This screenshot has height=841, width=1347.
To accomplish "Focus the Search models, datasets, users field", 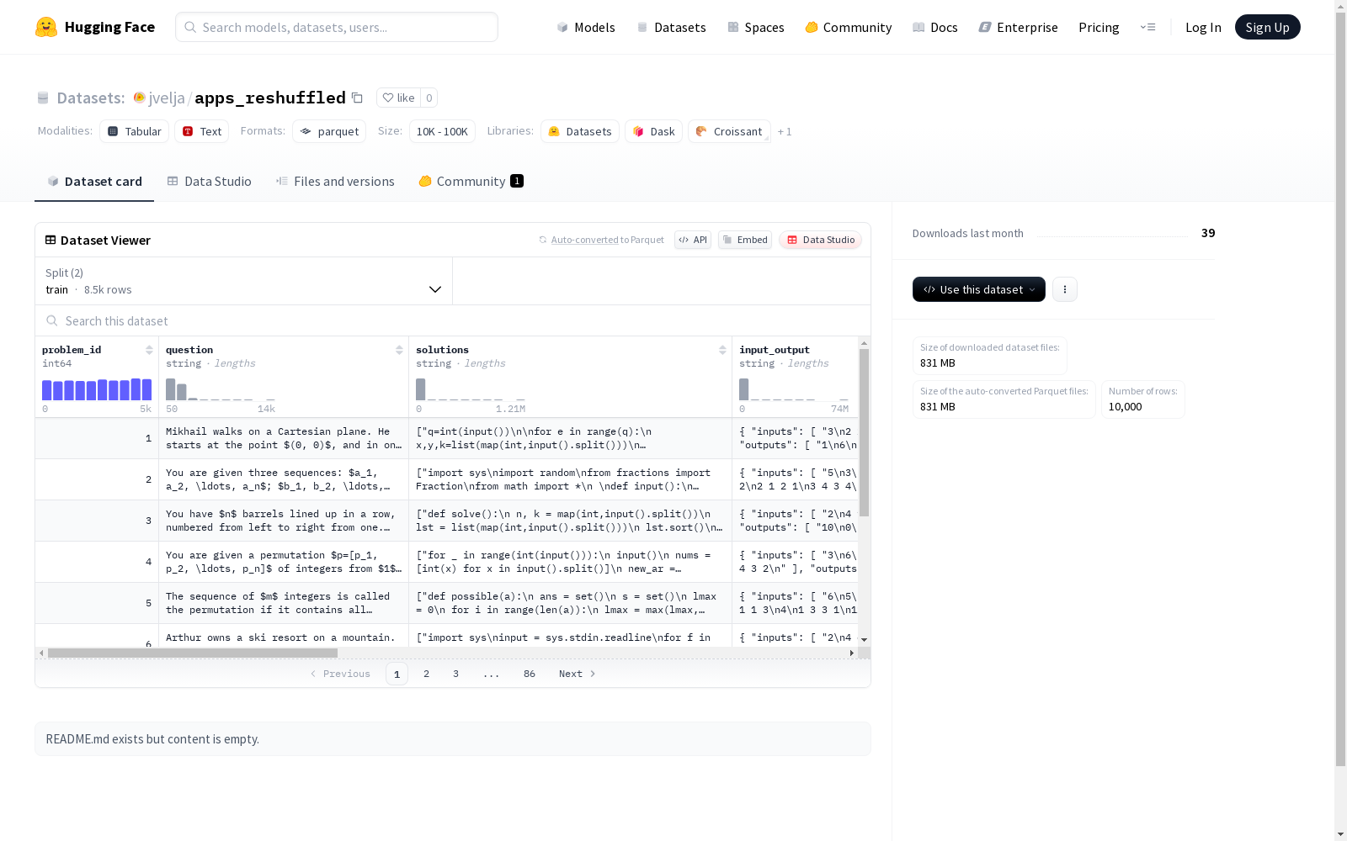I will click(x=337, y=27).
